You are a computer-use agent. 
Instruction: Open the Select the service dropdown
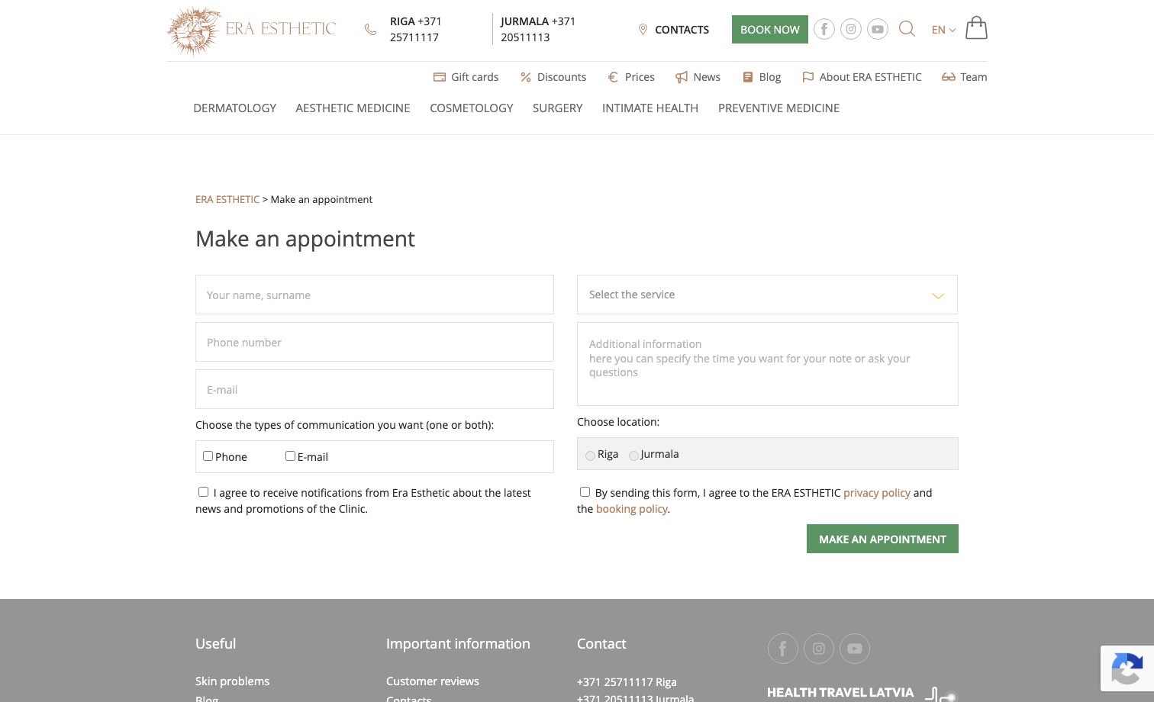pos(767,295)
